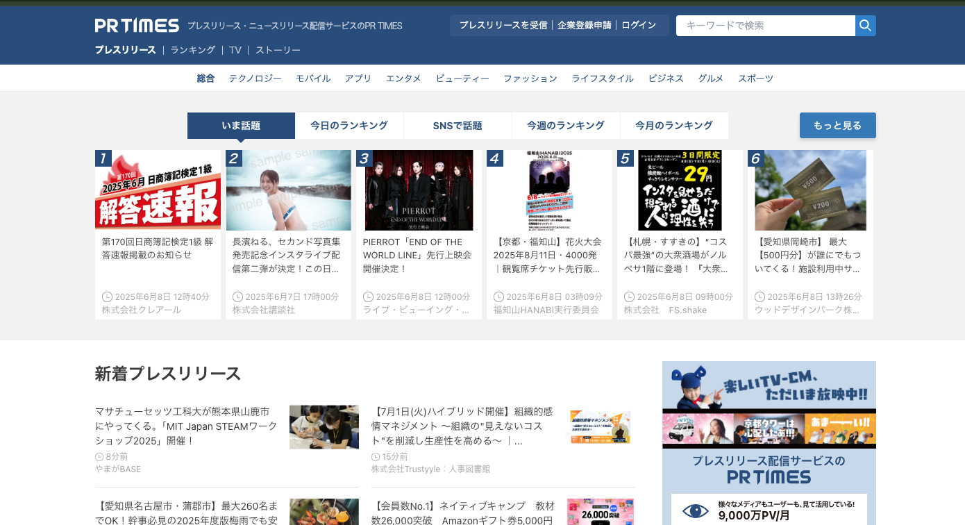The image size is (965, 525).
Task: Click company name 株式会社クレアール
Action: (142, 310)
